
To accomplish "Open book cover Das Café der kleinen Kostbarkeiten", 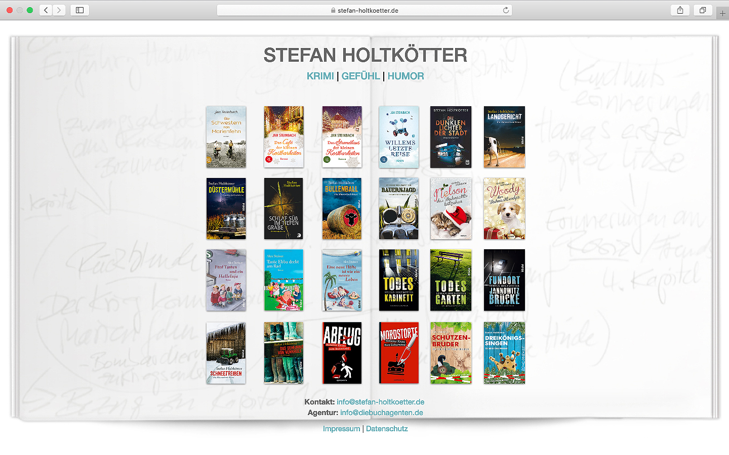I will 284,137.
